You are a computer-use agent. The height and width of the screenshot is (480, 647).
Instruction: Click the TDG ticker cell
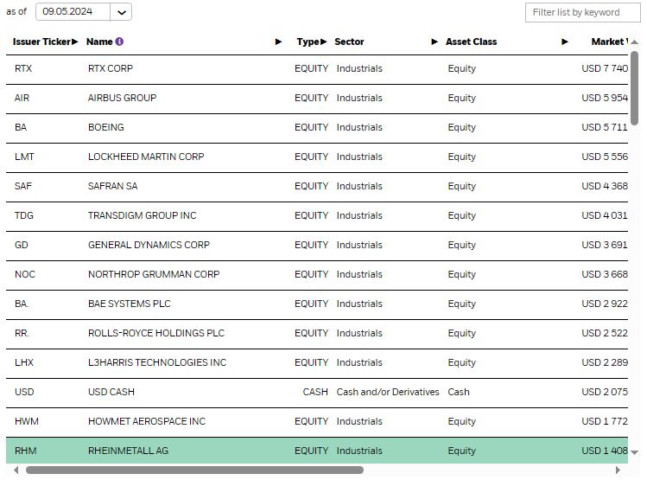24,215
